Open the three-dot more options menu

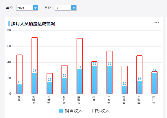pos(157,22)
